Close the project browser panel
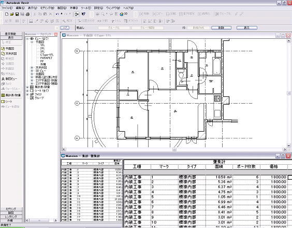The width and height of the screenshot is (292, 228). [x=56, y=34]
